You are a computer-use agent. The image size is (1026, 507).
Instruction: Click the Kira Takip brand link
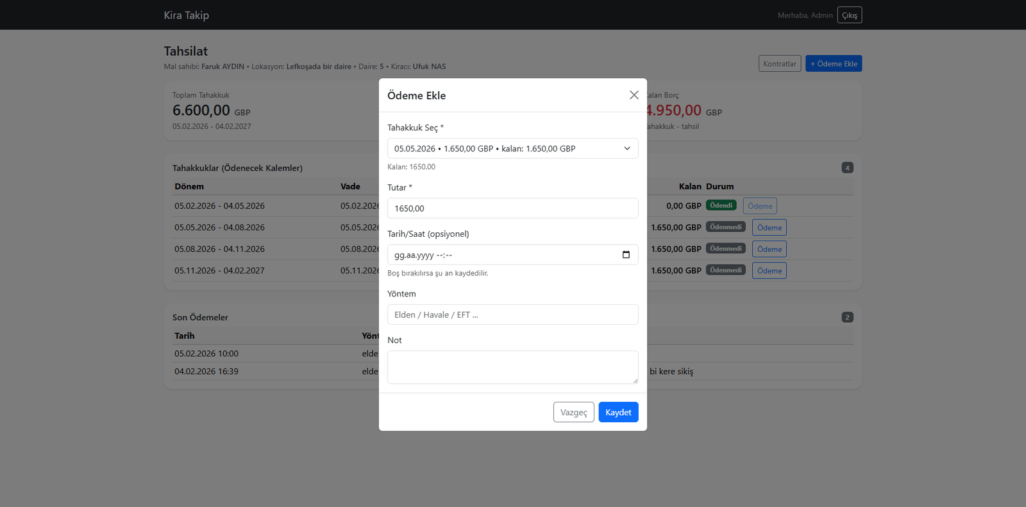pos(186,15)
